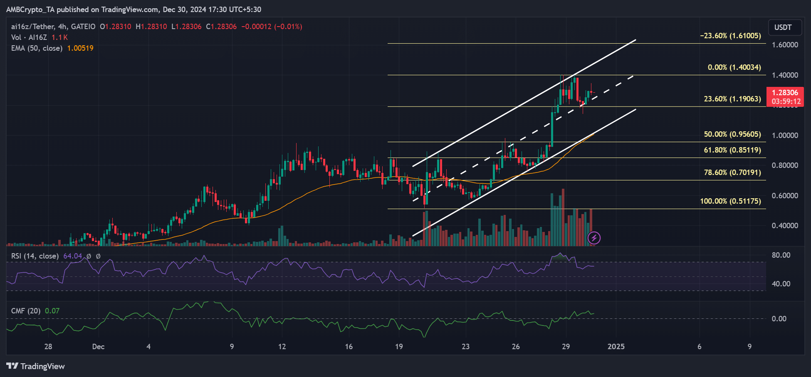Viewport: 811px width, 377px height.
Task: Click the 0.60000 price axis label
Action: tap(785, 196)
